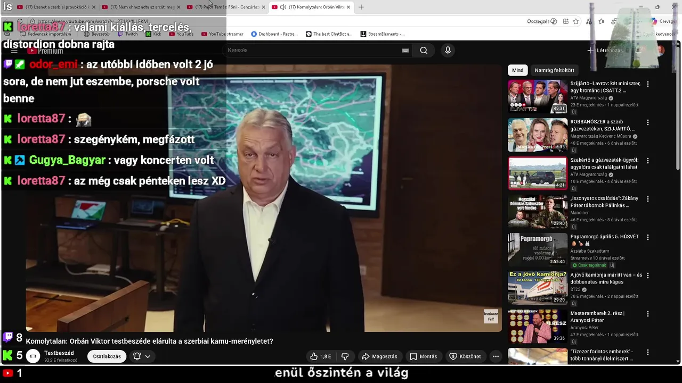Viewport: 682px width, 383px height.
Task: Click the Csatlakozás join button
Action: (107, 356)
